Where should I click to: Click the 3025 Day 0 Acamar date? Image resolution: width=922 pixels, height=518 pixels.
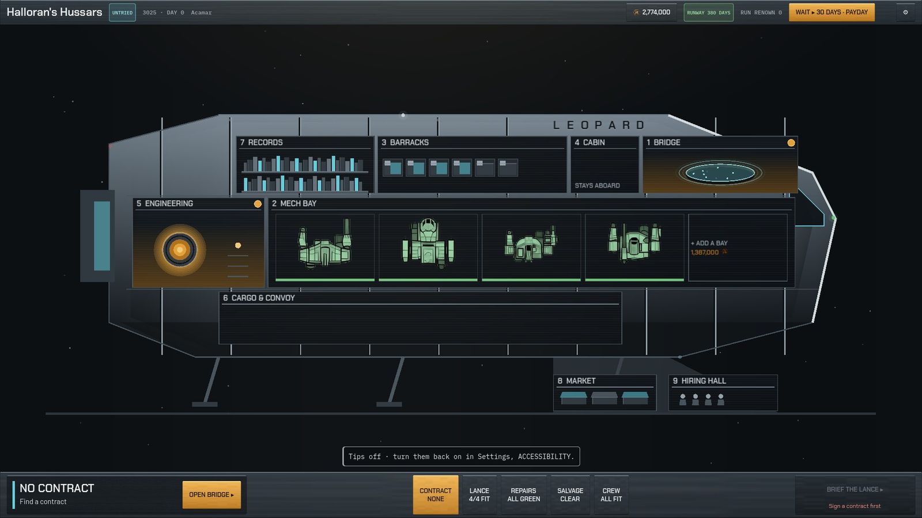coord(177,13)
